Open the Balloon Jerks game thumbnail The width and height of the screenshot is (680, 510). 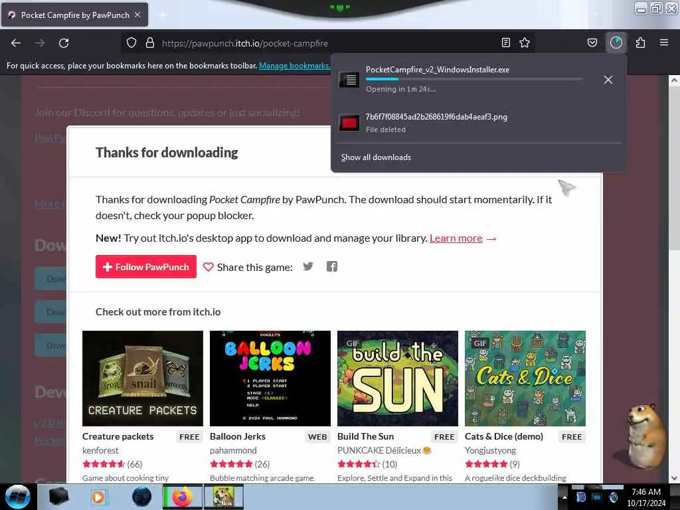(x=270, y=379)
